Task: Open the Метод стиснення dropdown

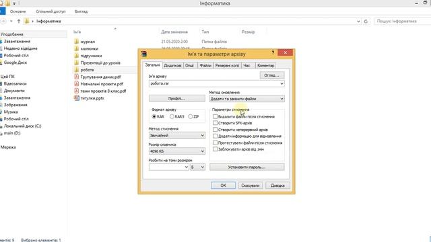Action: [202, 136]
